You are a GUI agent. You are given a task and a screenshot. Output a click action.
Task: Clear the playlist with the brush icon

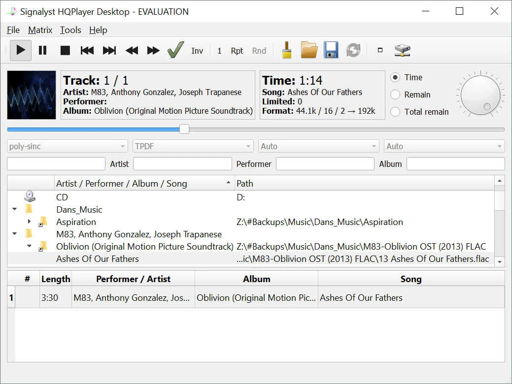coord(286,50)
